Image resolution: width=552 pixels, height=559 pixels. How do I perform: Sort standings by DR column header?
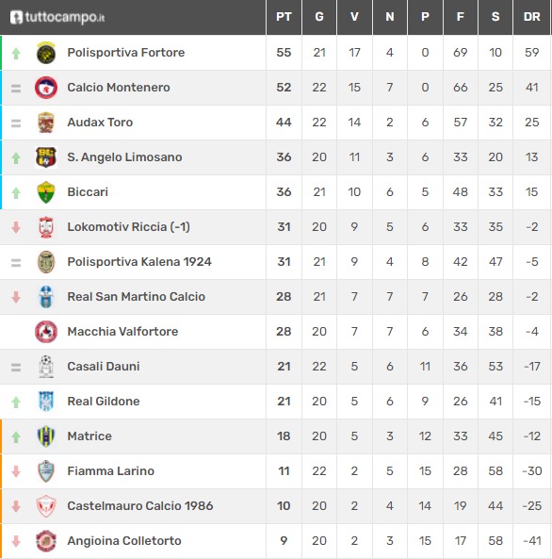(531, 17)
